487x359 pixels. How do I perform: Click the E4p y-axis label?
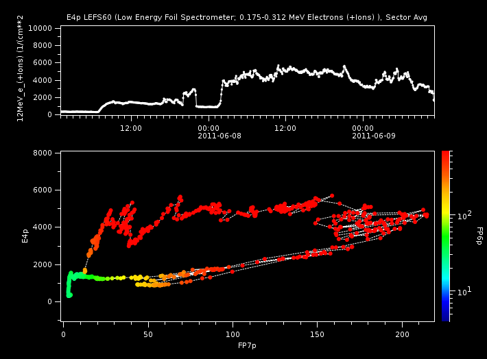coord(25,236)
